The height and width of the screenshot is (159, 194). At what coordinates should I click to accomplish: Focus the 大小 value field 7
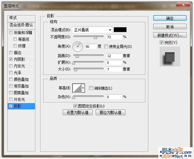click(114, 69)
